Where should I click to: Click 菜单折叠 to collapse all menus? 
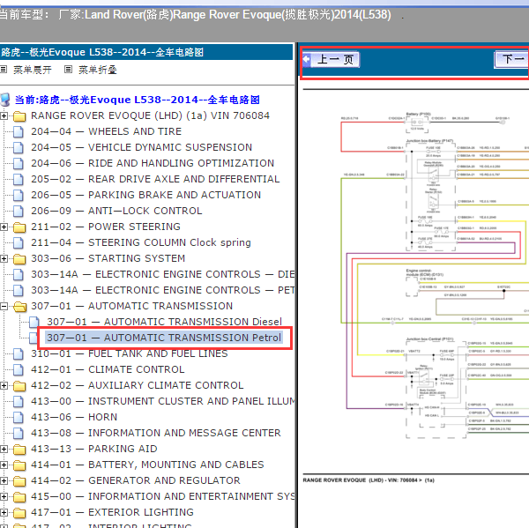click(x=98, y=70)
